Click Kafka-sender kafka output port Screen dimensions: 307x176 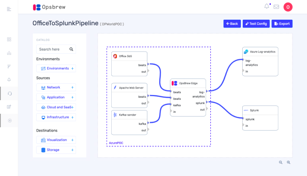pos(148,123)
